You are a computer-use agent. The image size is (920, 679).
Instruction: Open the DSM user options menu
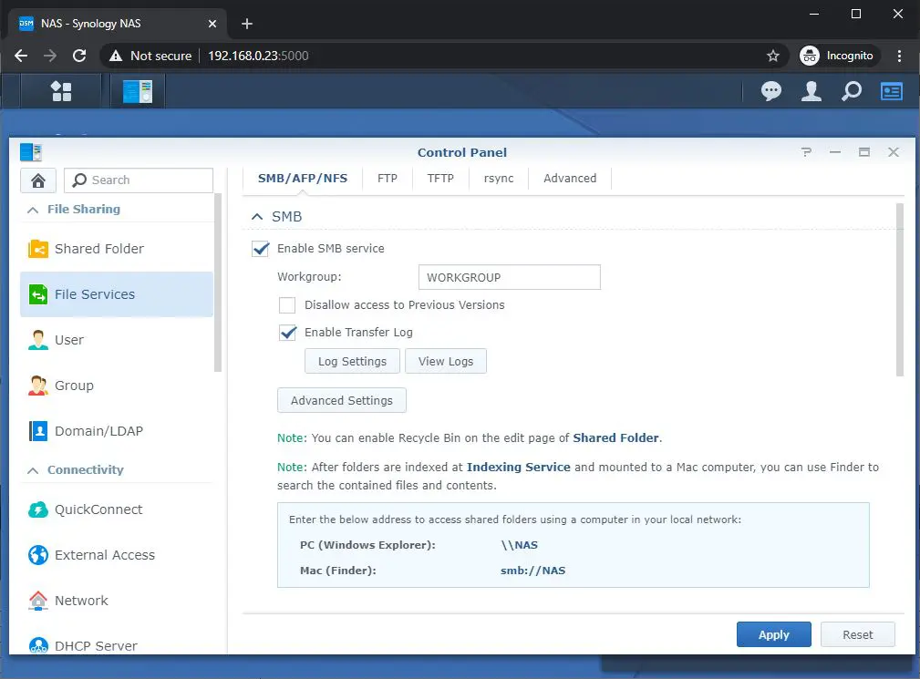(811, 91)
